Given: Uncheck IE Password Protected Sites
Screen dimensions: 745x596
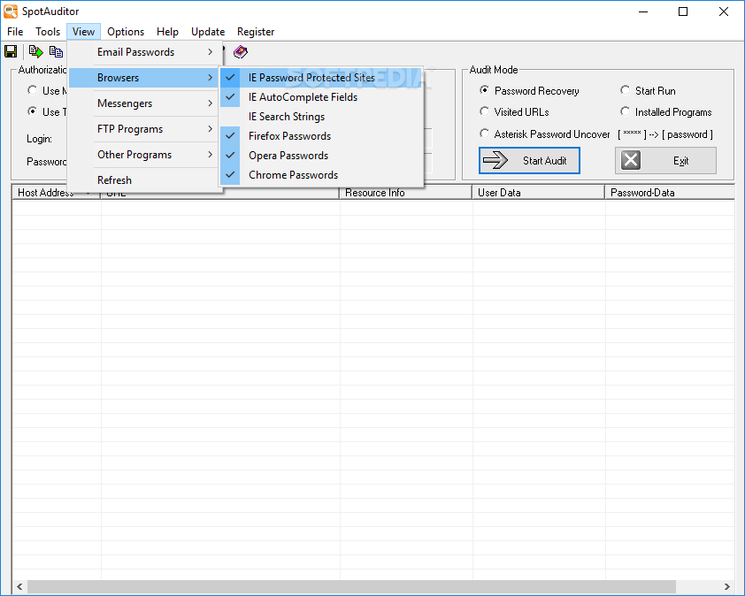Looking at the screenshot, I should click(x=322, y=78).
